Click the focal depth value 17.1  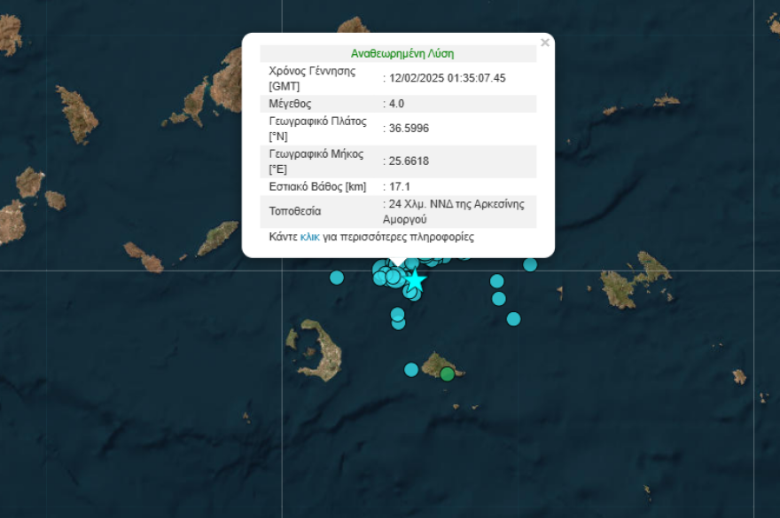pyautogui.click(x=399, y=187)
